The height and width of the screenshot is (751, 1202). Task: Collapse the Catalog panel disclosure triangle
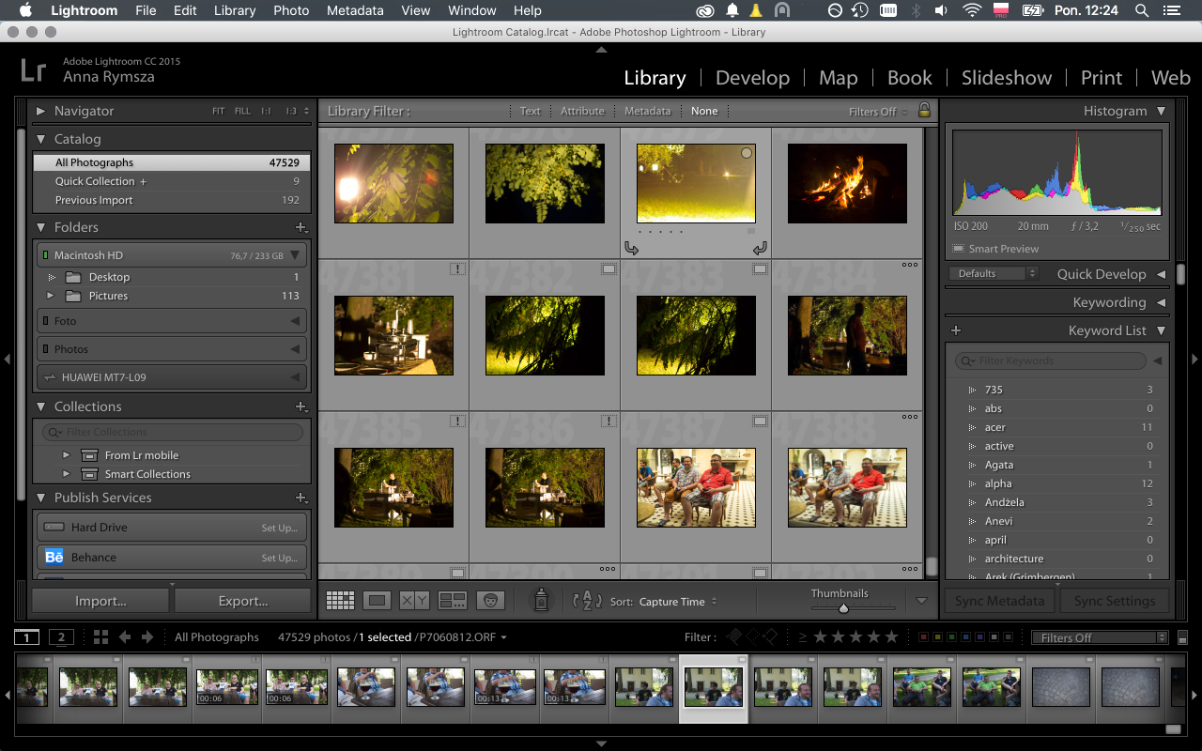click(39, 138)
